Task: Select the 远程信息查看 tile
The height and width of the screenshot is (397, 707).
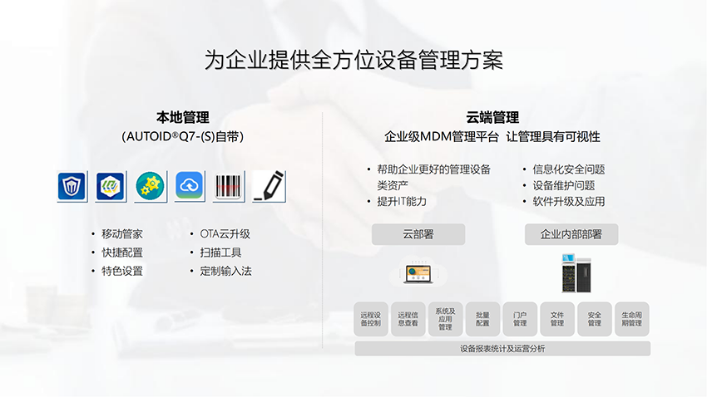Action: click(408, 319)
